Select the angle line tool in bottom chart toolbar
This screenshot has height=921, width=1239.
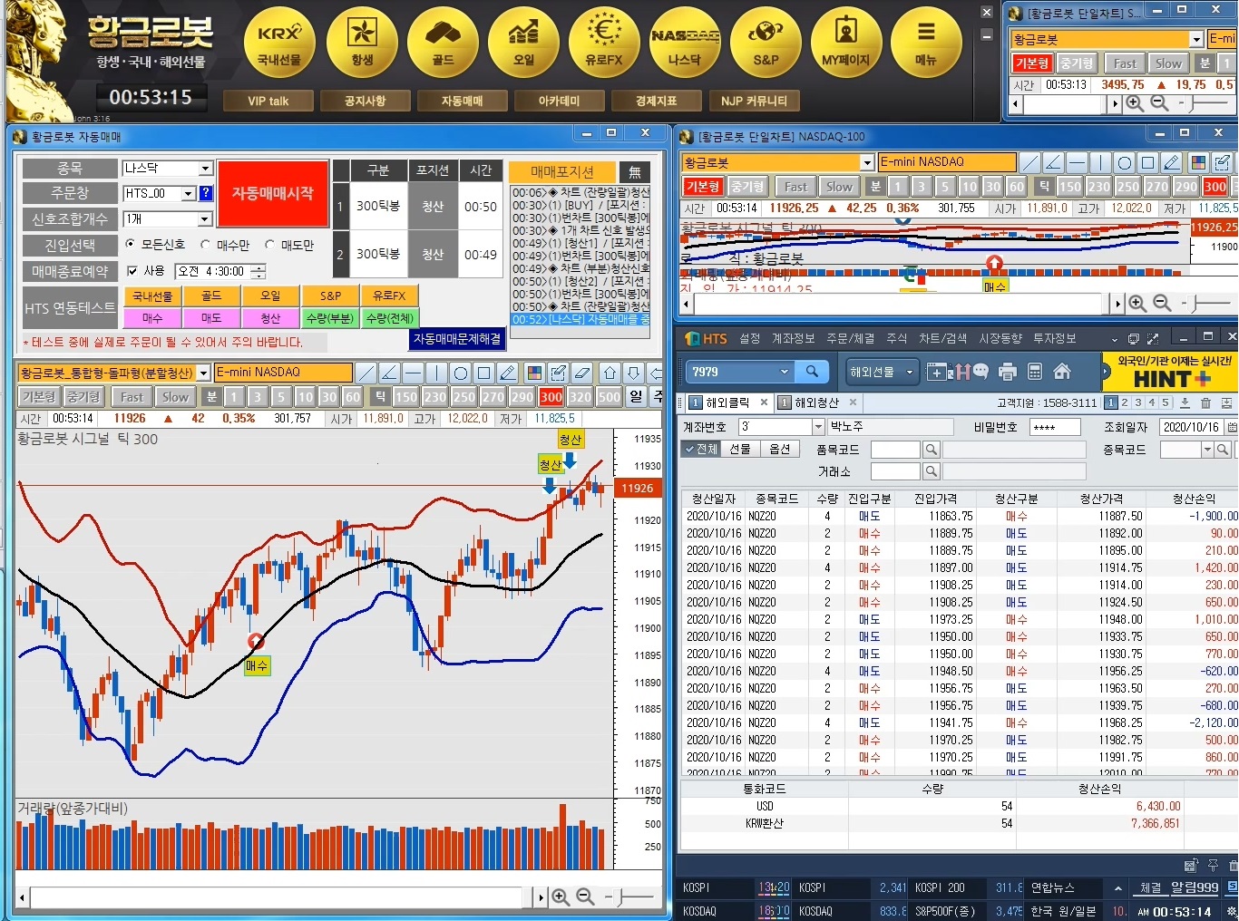point(389,373)
